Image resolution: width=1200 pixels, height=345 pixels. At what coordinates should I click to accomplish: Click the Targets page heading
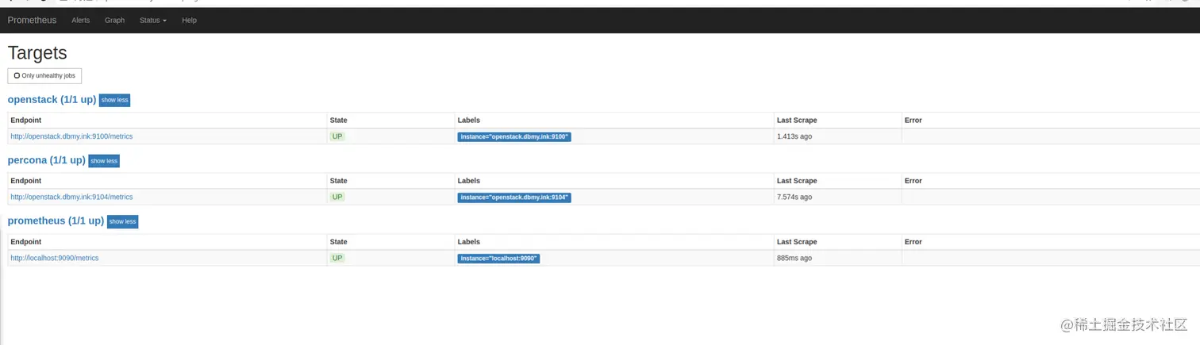37,53
